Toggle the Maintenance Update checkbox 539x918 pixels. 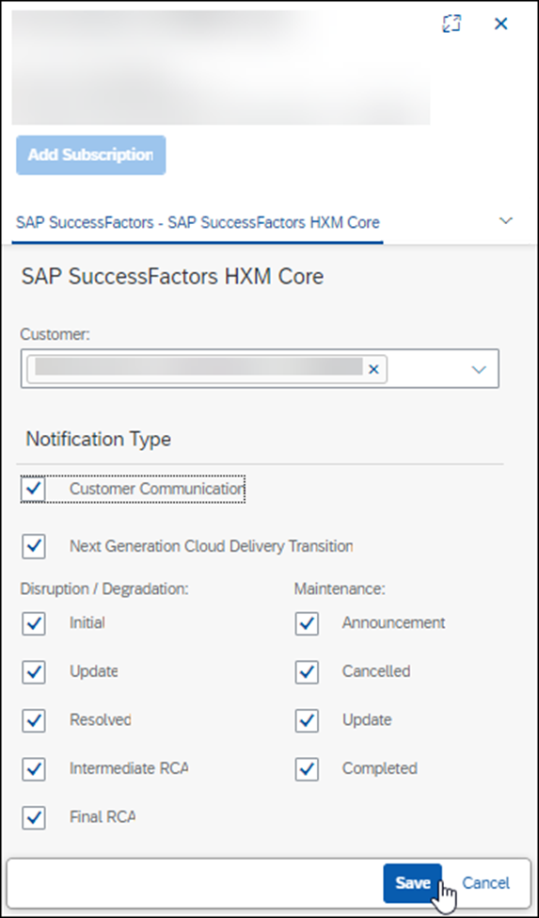coord(307,719)
